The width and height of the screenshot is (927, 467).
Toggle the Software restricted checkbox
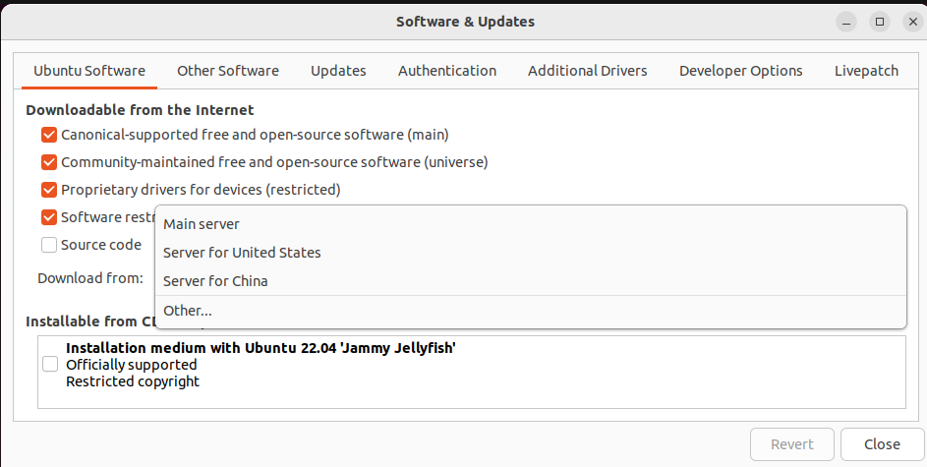(x=49, y=217)
